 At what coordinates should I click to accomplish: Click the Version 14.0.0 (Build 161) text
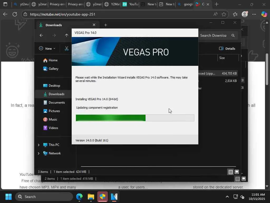pos(92,140)
